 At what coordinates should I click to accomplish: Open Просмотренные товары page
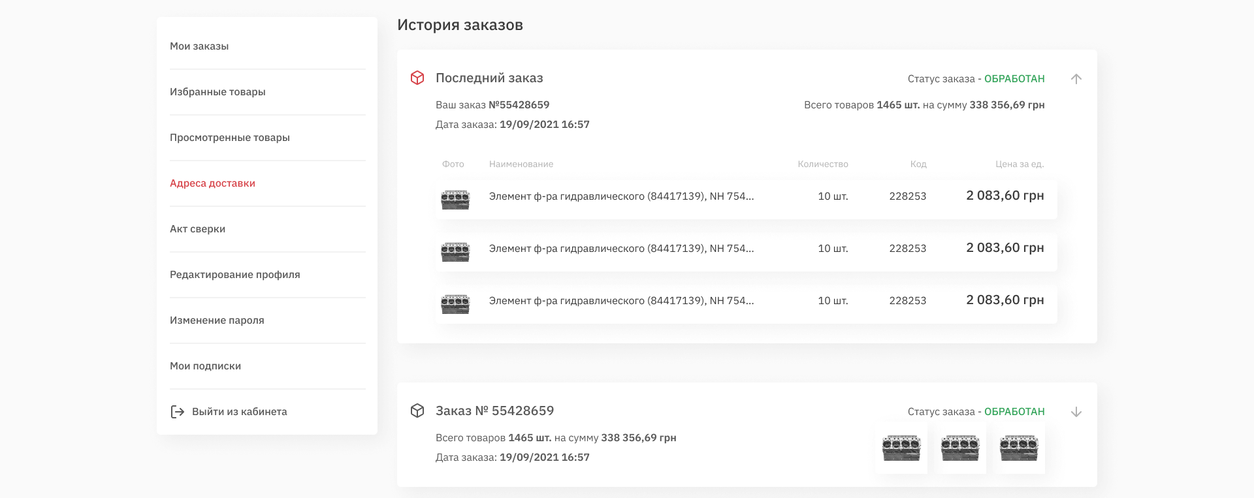230,138
